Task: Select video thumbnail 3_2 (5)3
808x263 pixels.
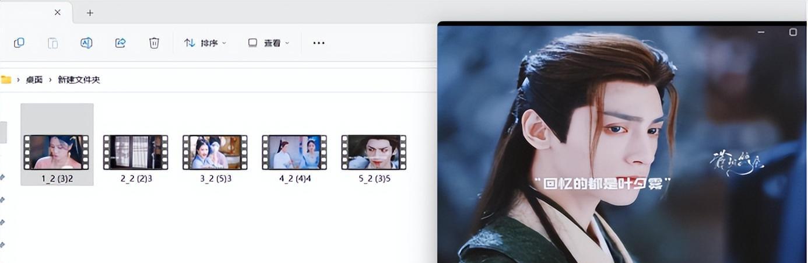Action: (x=215, y=152)
